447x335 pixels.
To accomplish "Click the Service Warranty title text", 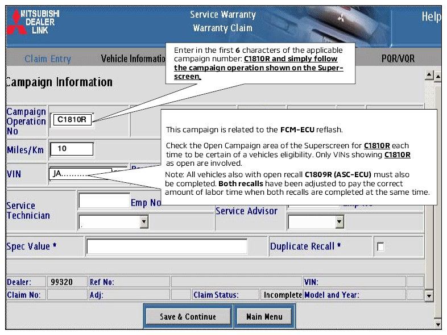I will [x=223, y=15].
